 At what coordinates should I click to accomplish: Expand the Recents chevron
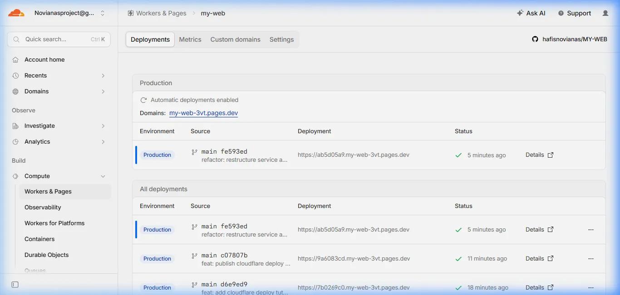click(x=103, y=76)
